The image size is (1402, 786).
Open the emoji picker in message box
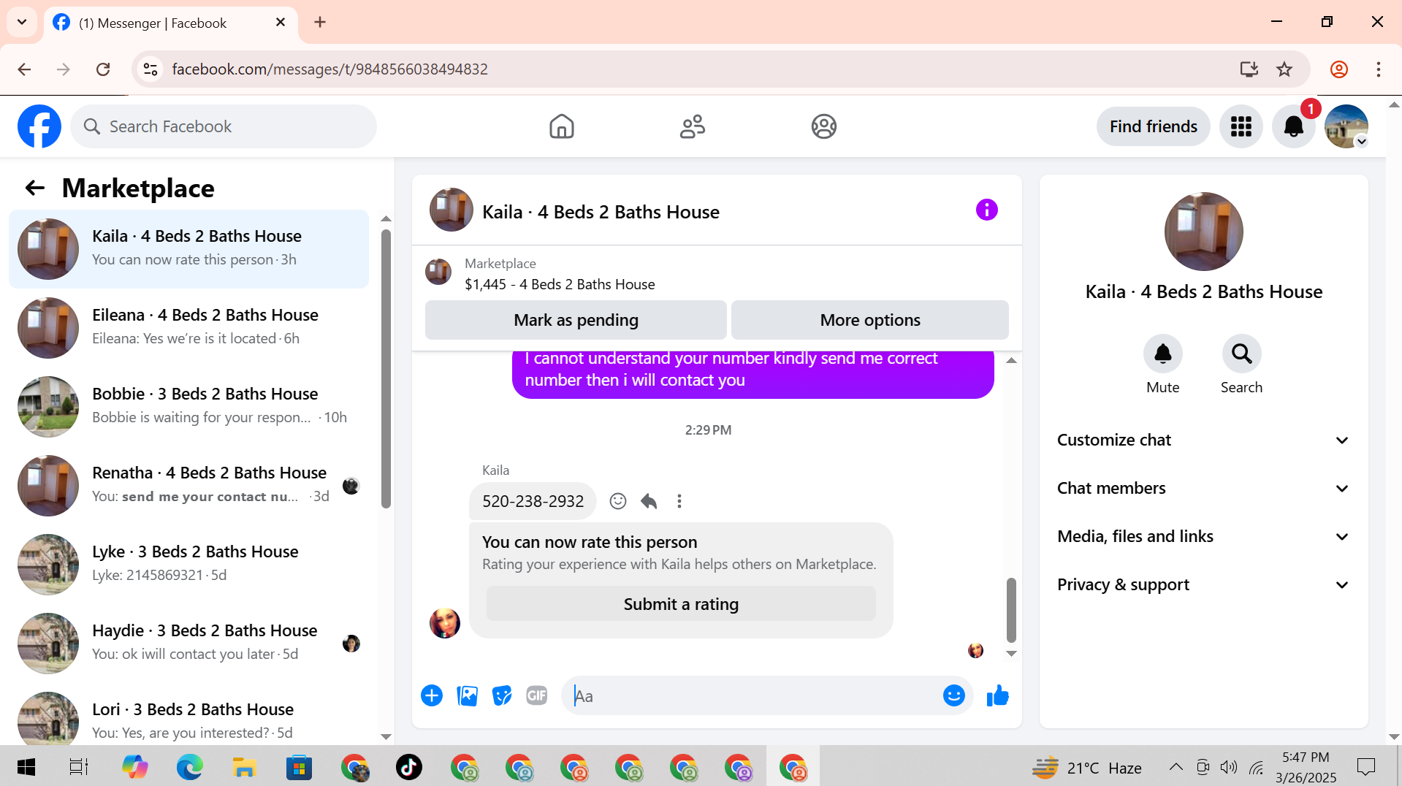point(953,696)
